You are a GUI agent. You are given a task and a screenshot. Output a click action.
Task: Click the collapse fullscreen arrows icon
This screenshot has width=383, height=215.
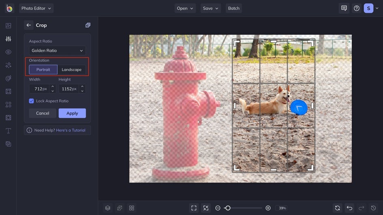[x=206, y=208]
